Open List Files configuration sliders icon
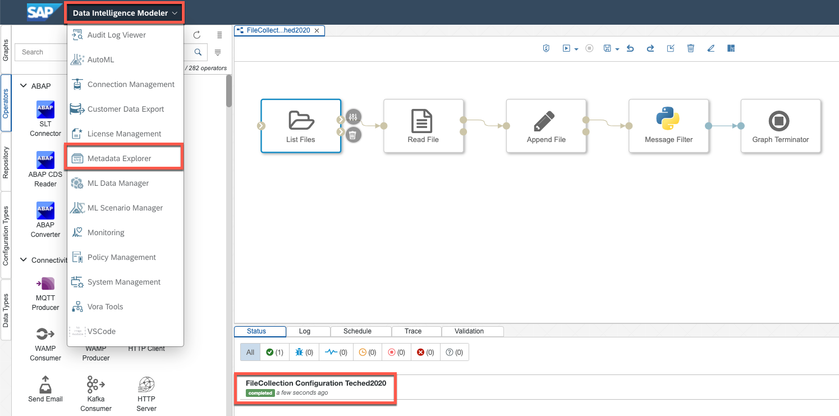Image resolution: width=839 pixels, height=416 pixels. [353, 117]
